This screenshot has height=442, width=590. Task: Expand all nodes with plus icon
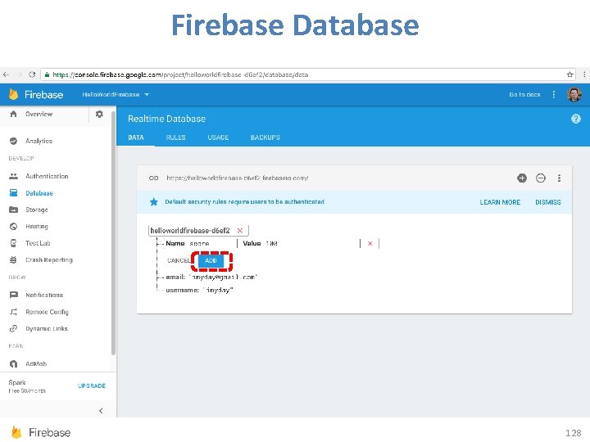click(x=522, y=178)
